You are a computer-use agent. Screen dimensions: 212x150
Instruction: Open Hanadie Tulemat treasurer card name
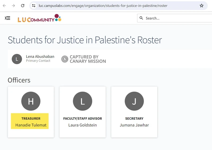(31, 125)
